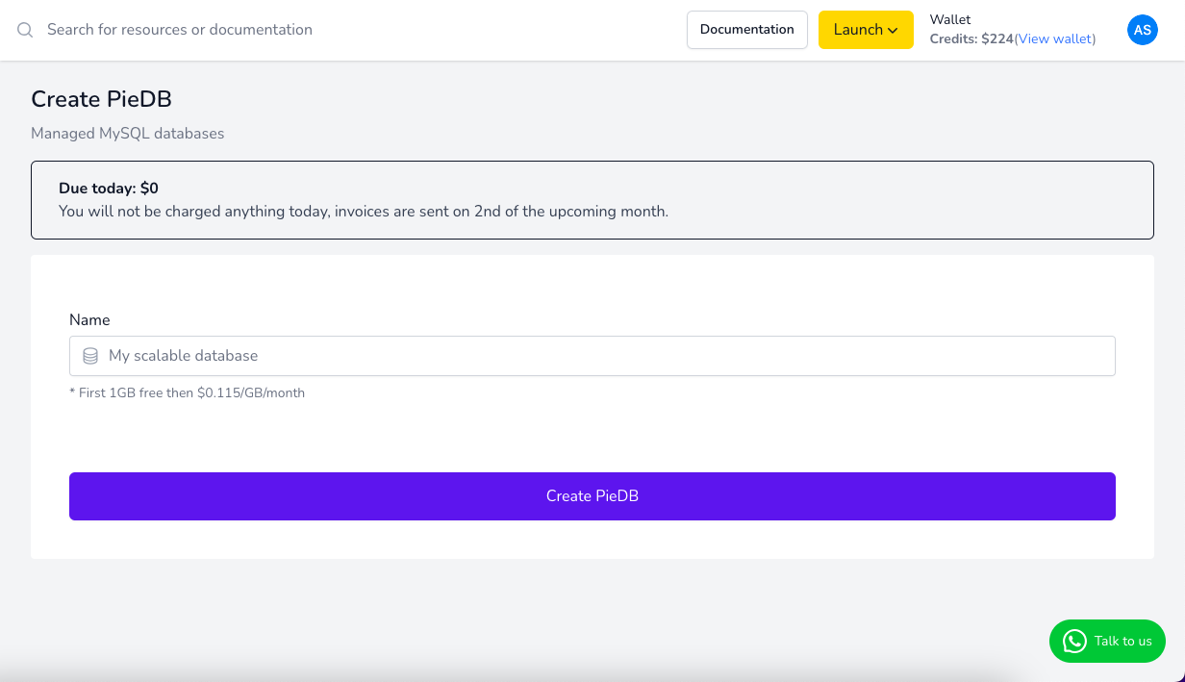
Task: Open the View wallet link
Action: [x=1055, y=39]
